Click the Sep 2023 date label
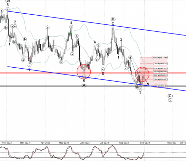186x161 pixels. [145, 143]
